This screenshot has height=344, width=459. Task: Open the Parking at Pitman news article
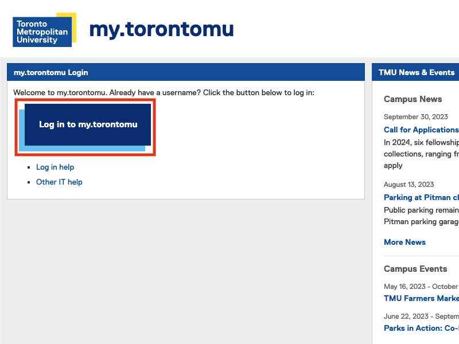[421, 197]
